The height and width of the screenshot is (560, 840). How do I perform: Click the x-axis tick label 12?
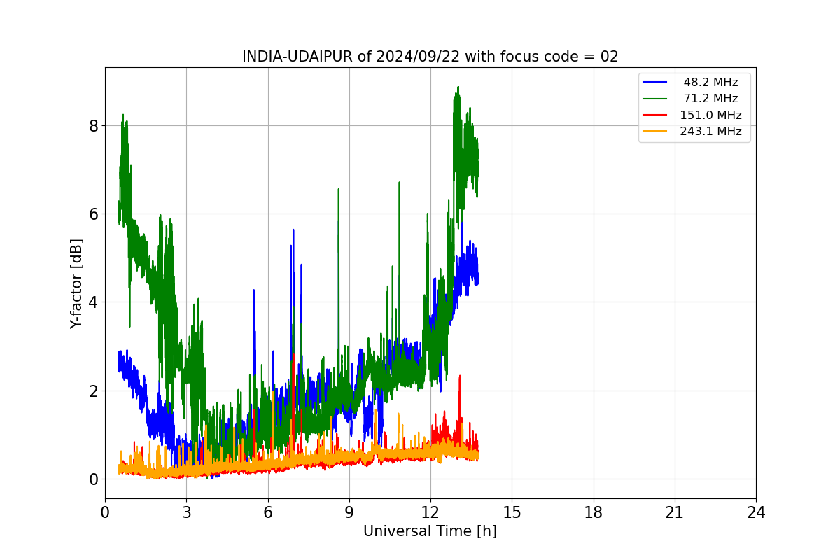click(x=430, y=512)
